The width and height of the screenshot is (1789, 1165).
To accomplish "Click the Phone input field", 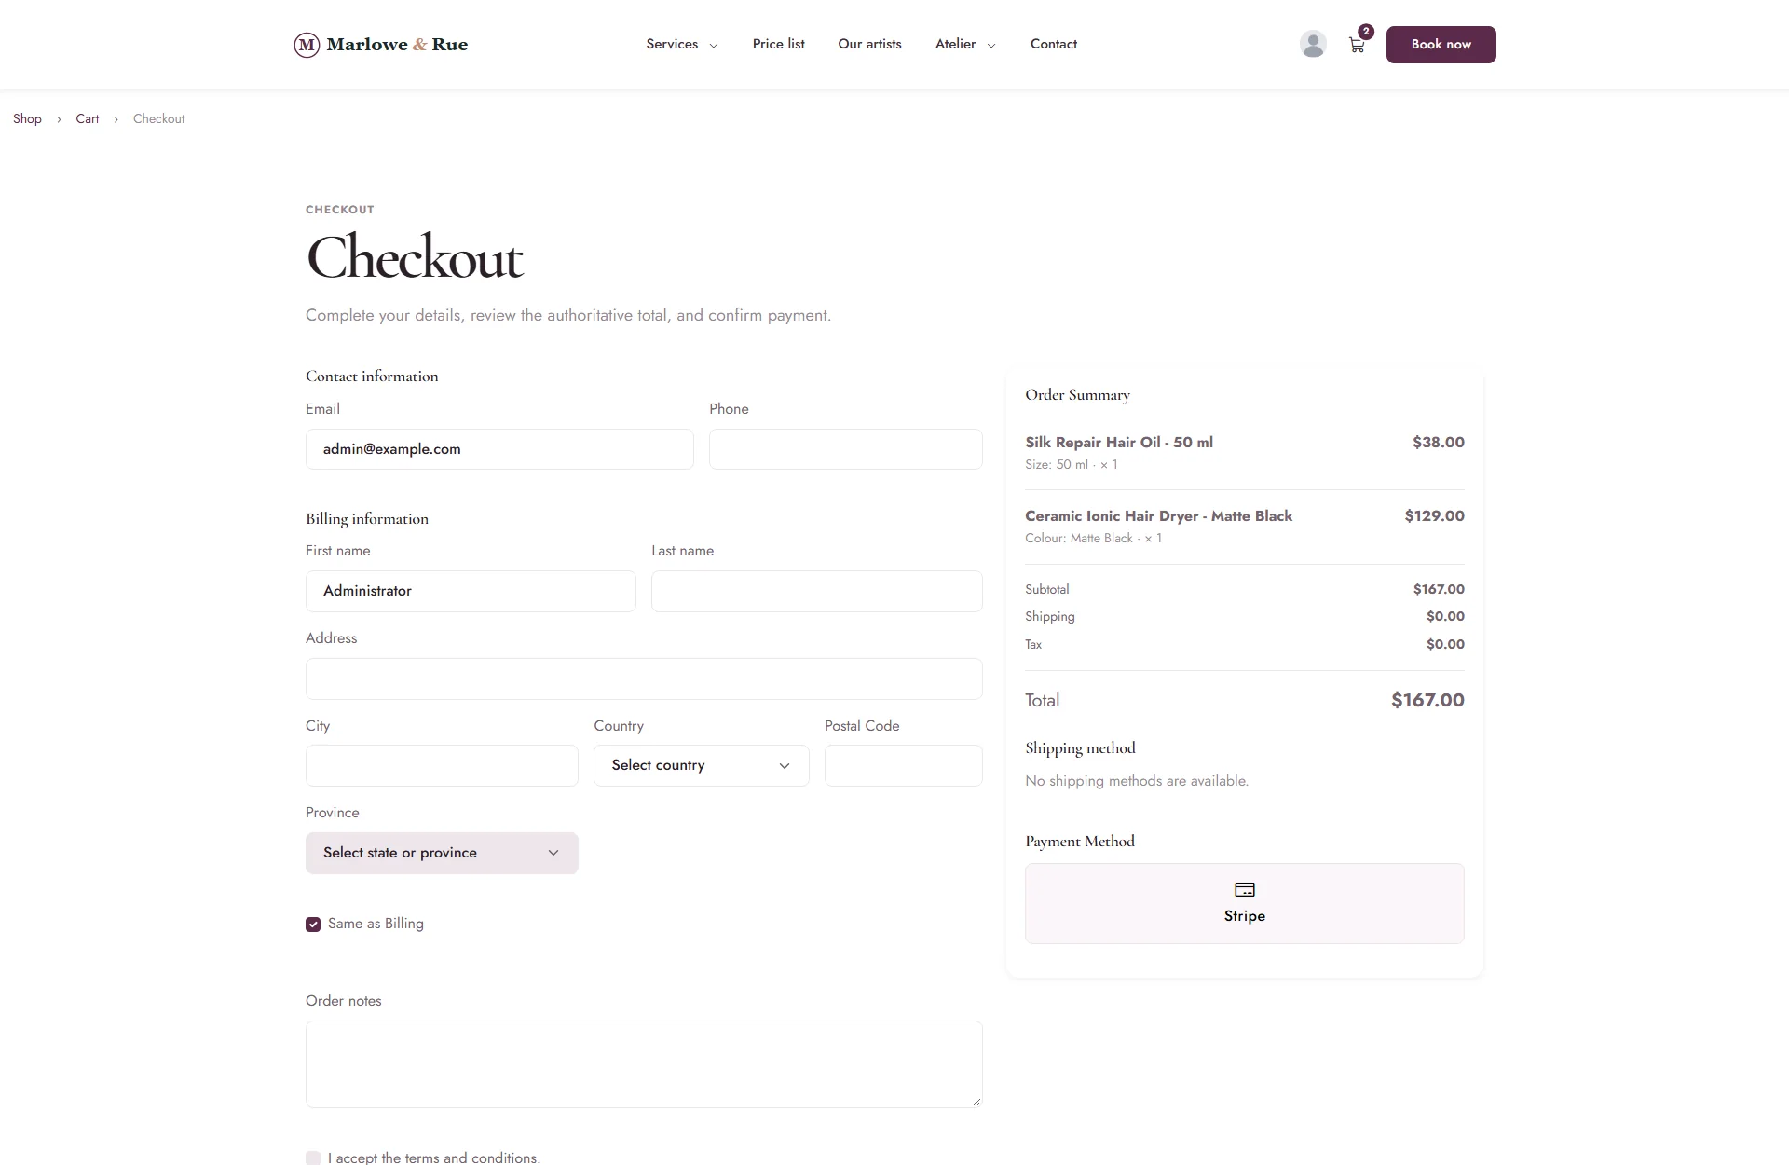I will [x=846, y=449].
